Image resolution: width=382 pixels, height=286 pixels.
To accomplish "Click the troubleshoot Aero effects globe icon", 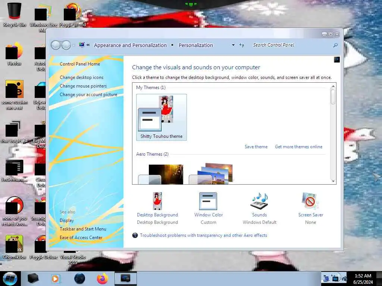I will [135, 235].
